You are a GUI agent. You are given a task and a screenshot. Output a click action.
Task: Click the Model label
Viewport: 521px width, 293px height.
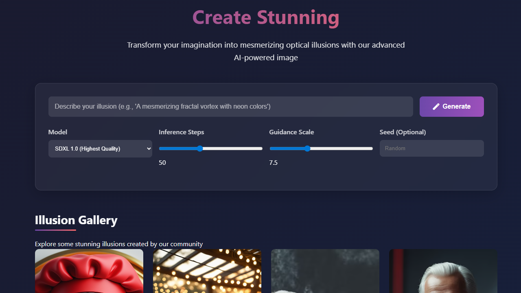click(58, 132)
